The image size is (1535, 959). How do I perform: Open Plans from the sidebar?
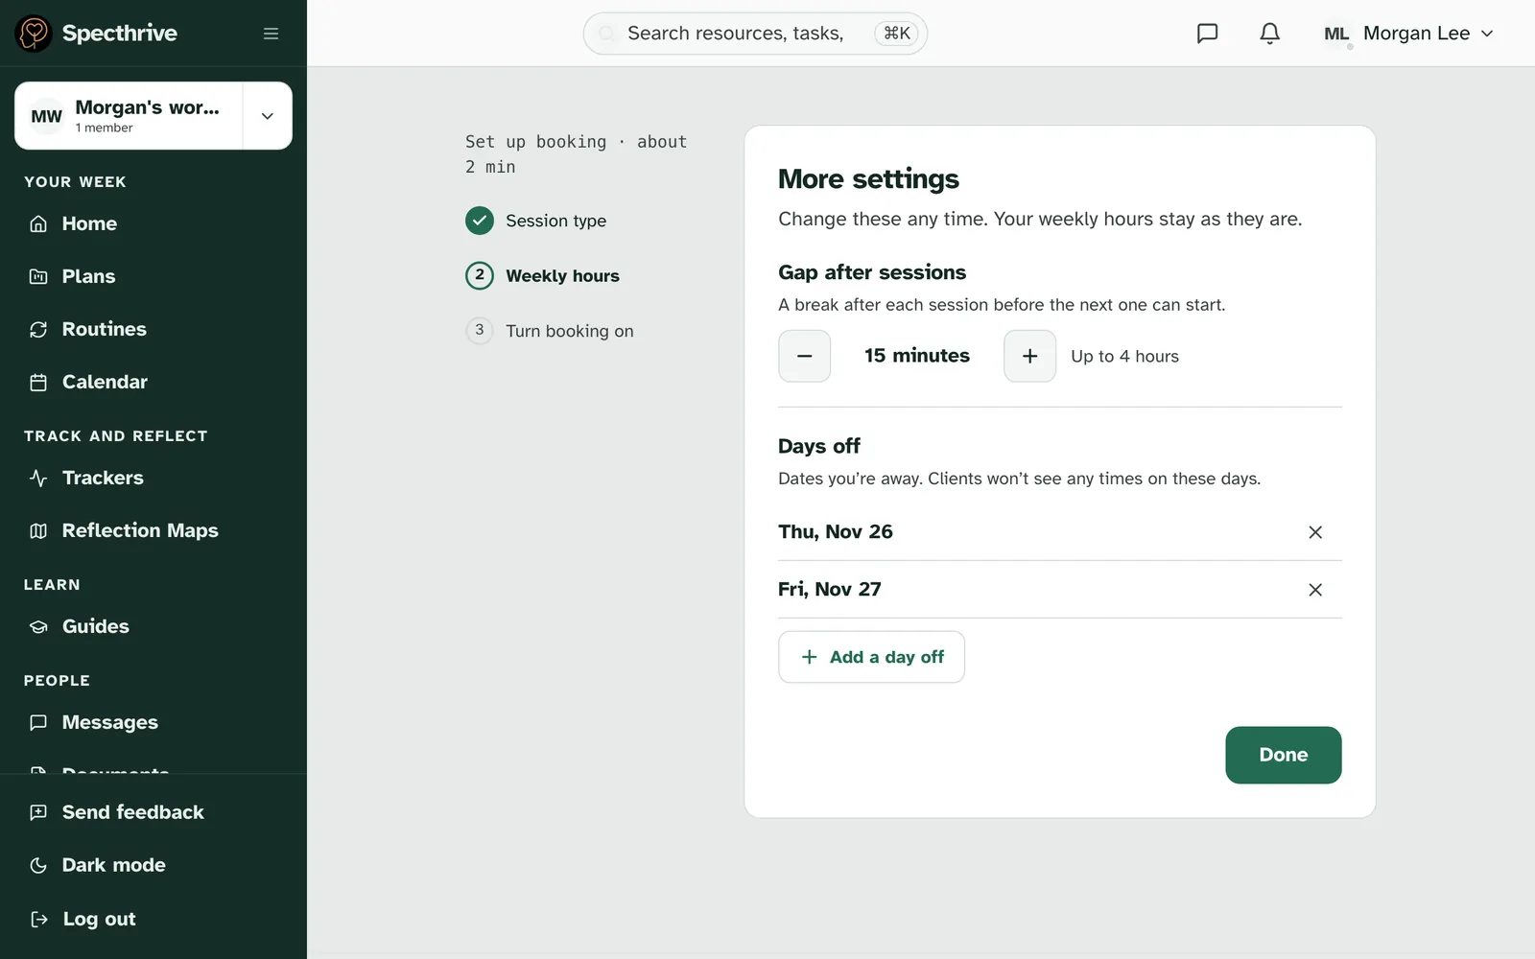coord(153,276)
